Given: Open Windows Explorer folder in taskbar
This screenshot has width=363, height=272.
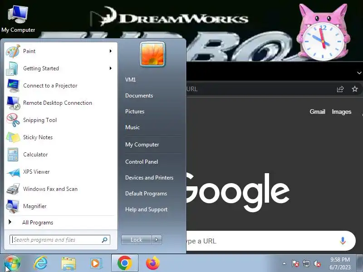Looking at the screenshot, I should coord(69,263).
